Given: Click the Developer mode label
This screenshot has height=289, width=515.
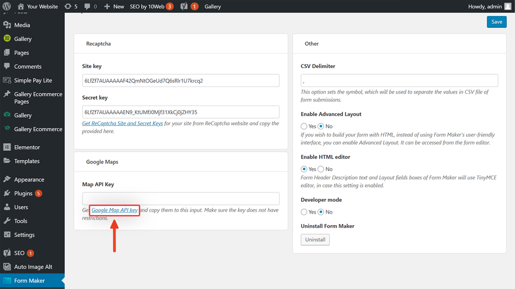Looking at the screenshot, I should (321, 200).
